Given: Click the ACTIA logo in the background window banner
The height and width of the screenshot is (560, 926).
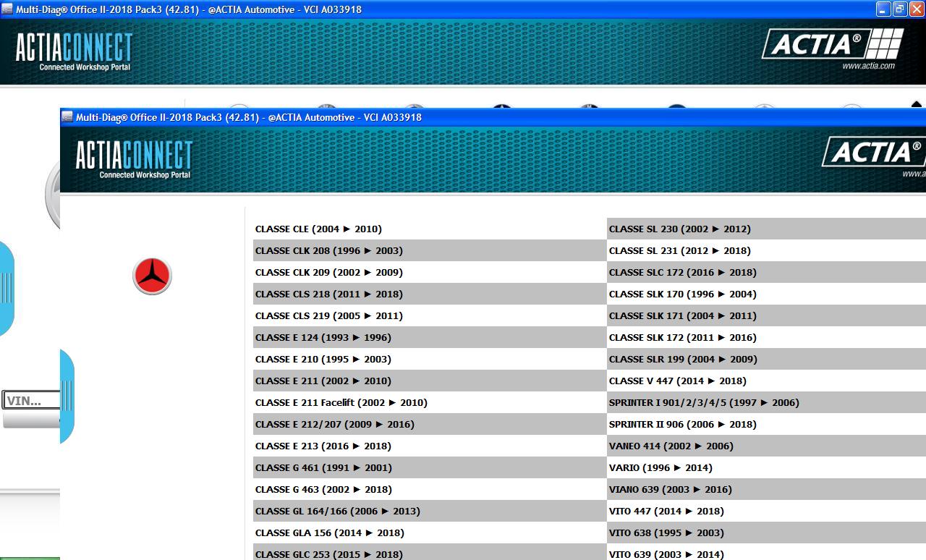Looking at the screenshot, I should click(x=833, y=44).
